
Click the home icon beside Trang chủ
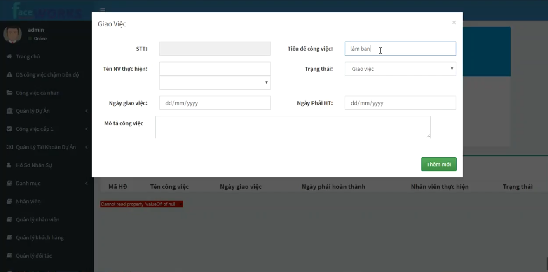coord(9,57)
